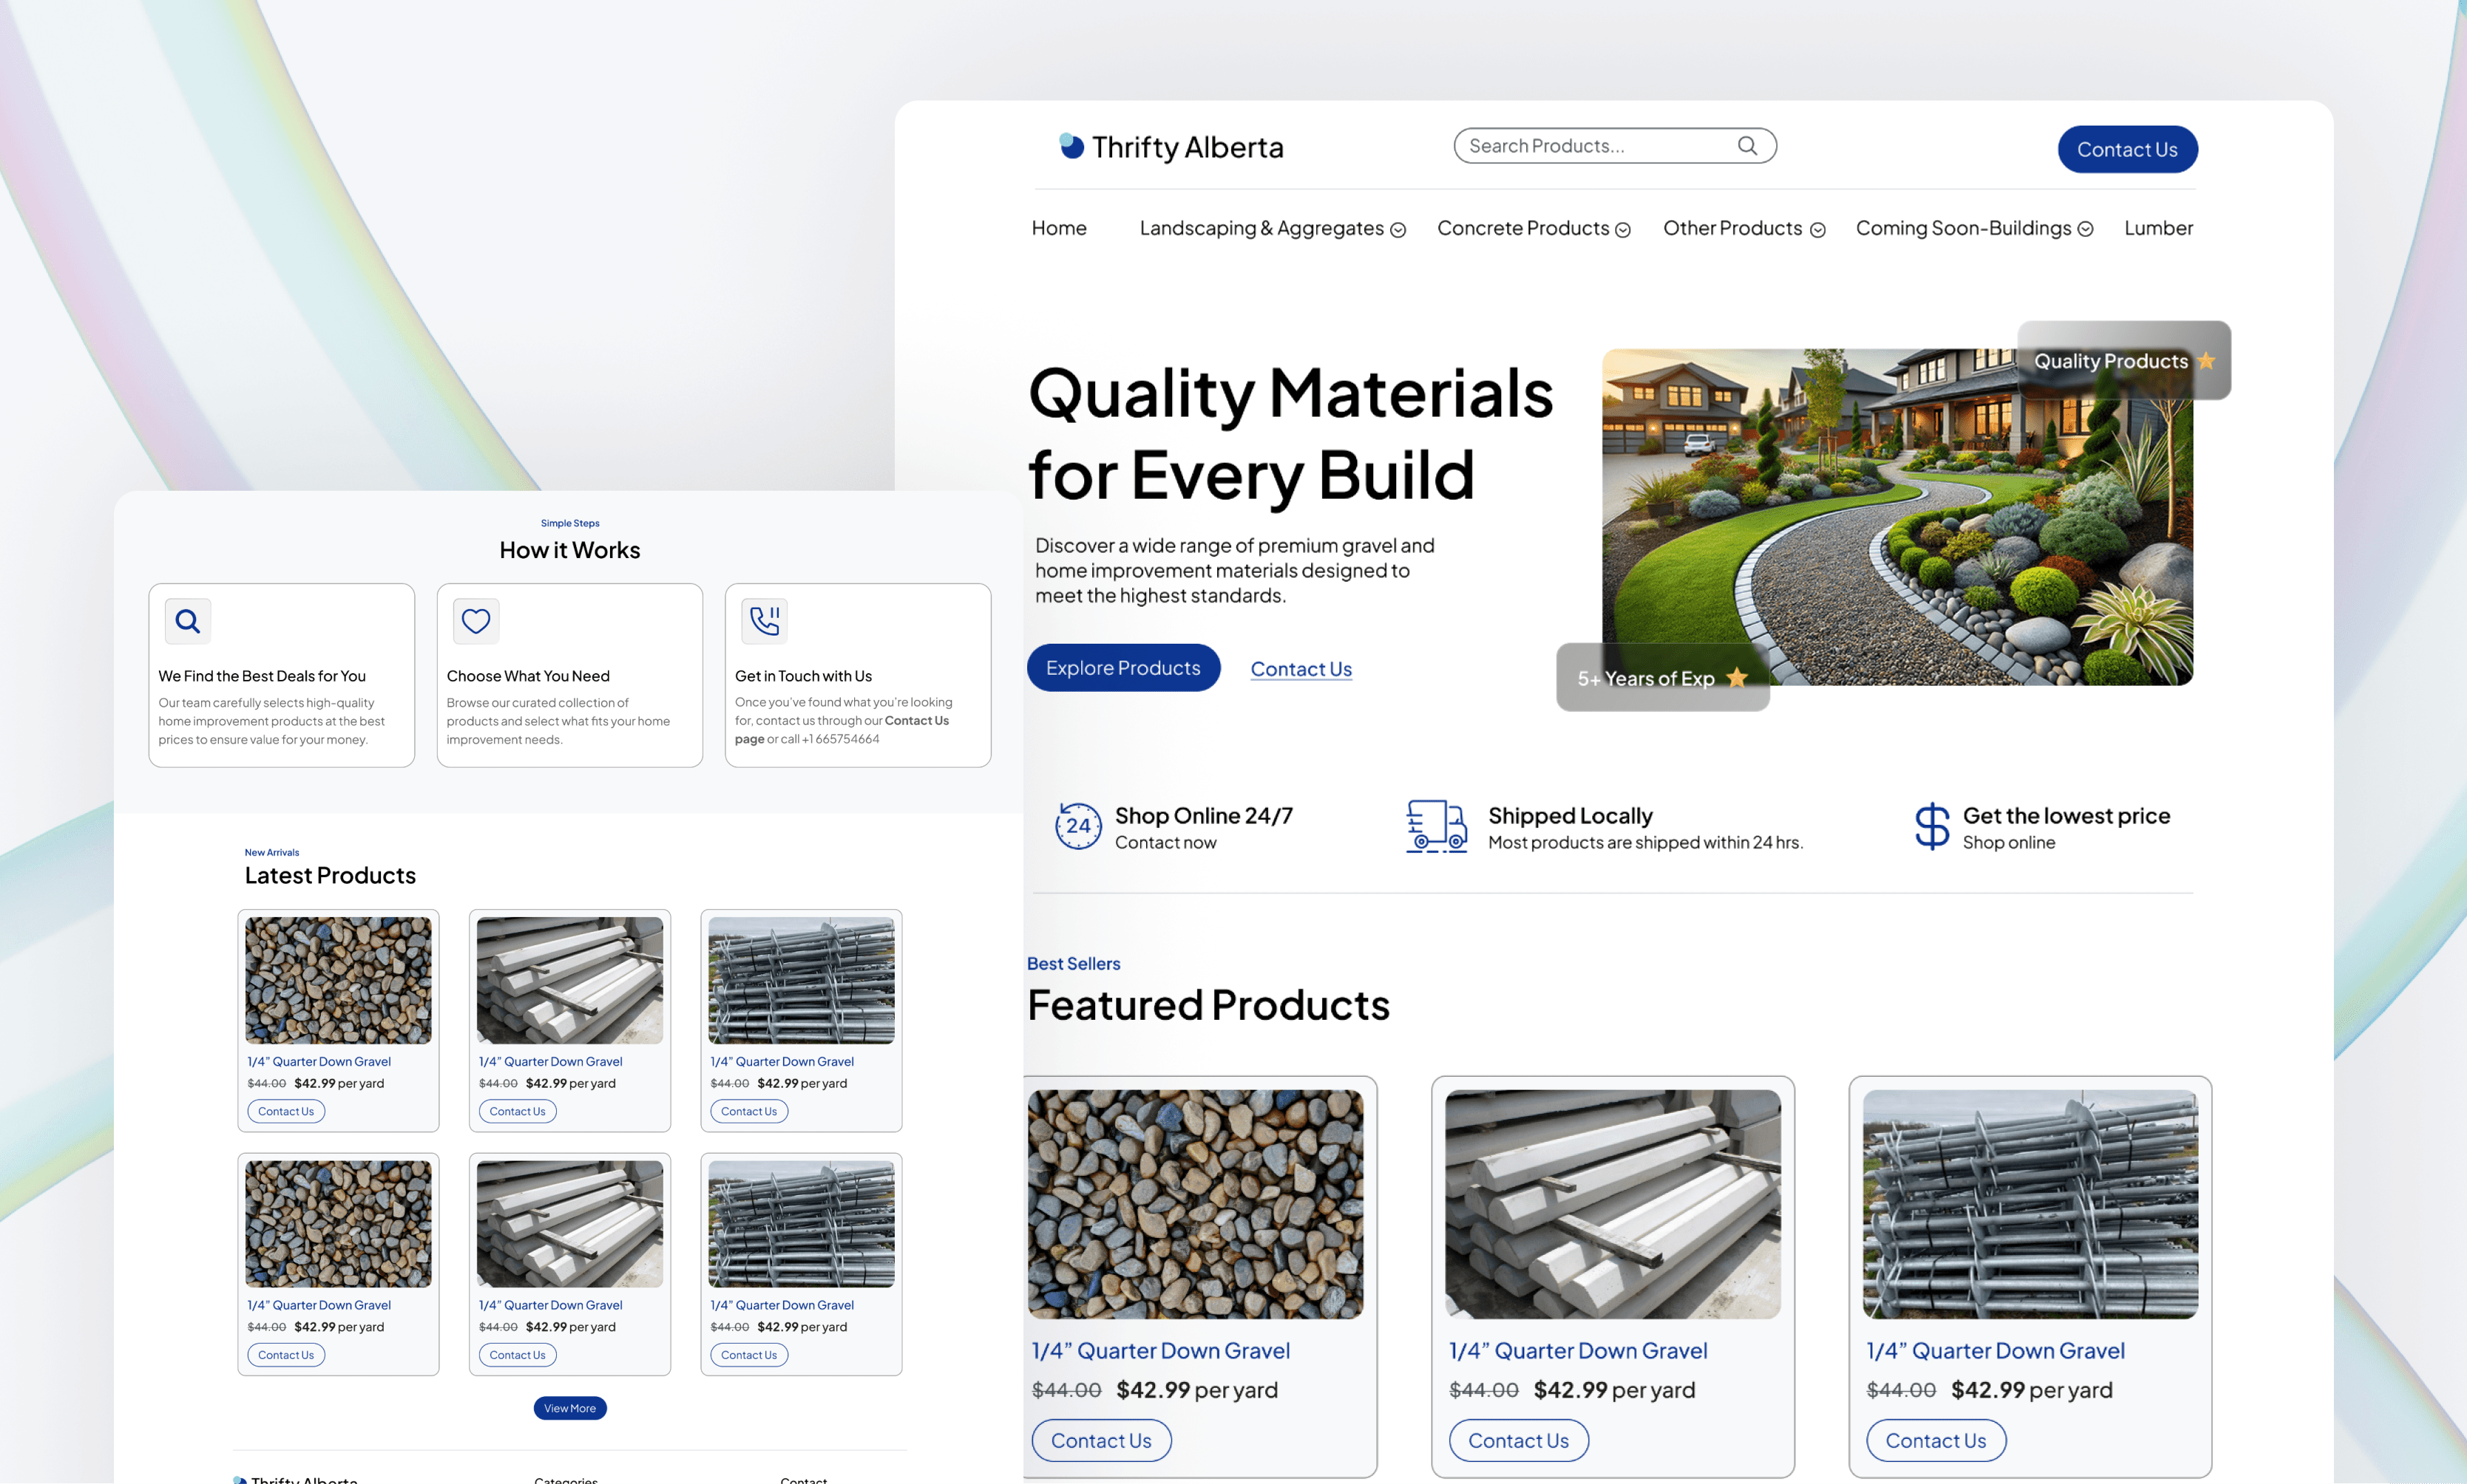Screen dimensions: 2467x1484
Task: Click the New Arrivals label
Action: pos(271,853)
